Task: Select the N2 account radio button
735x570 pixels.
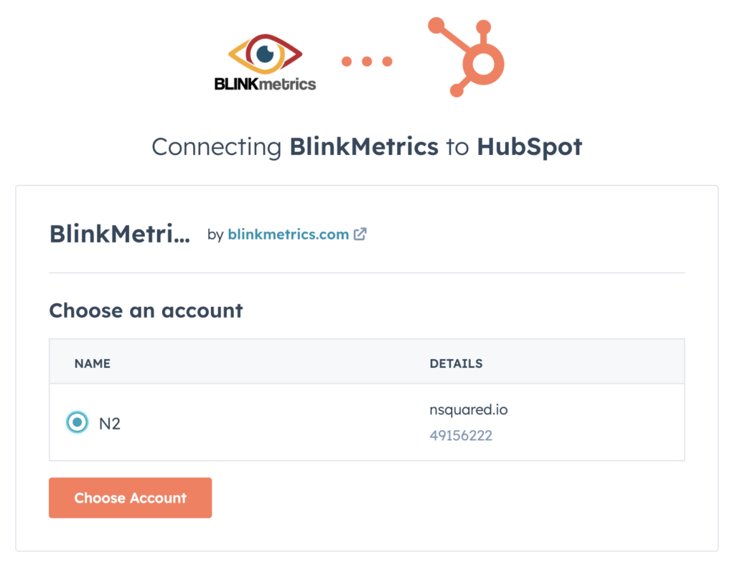Action: (77, 423)
